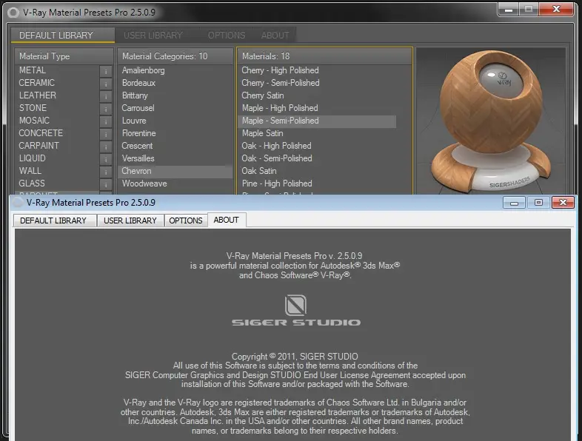This screenshot has width=582, height=441.
Task: Choose the Crescent category
Action: pos(175,146)
